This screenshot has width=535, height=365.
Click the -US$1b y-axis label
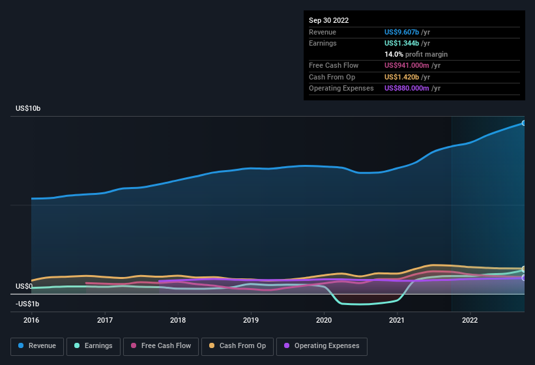(x=27, y=304)
